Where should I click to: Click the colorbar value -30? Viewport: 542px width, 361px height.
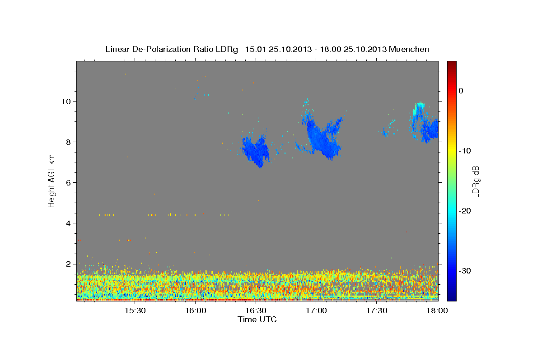[465, 271]
